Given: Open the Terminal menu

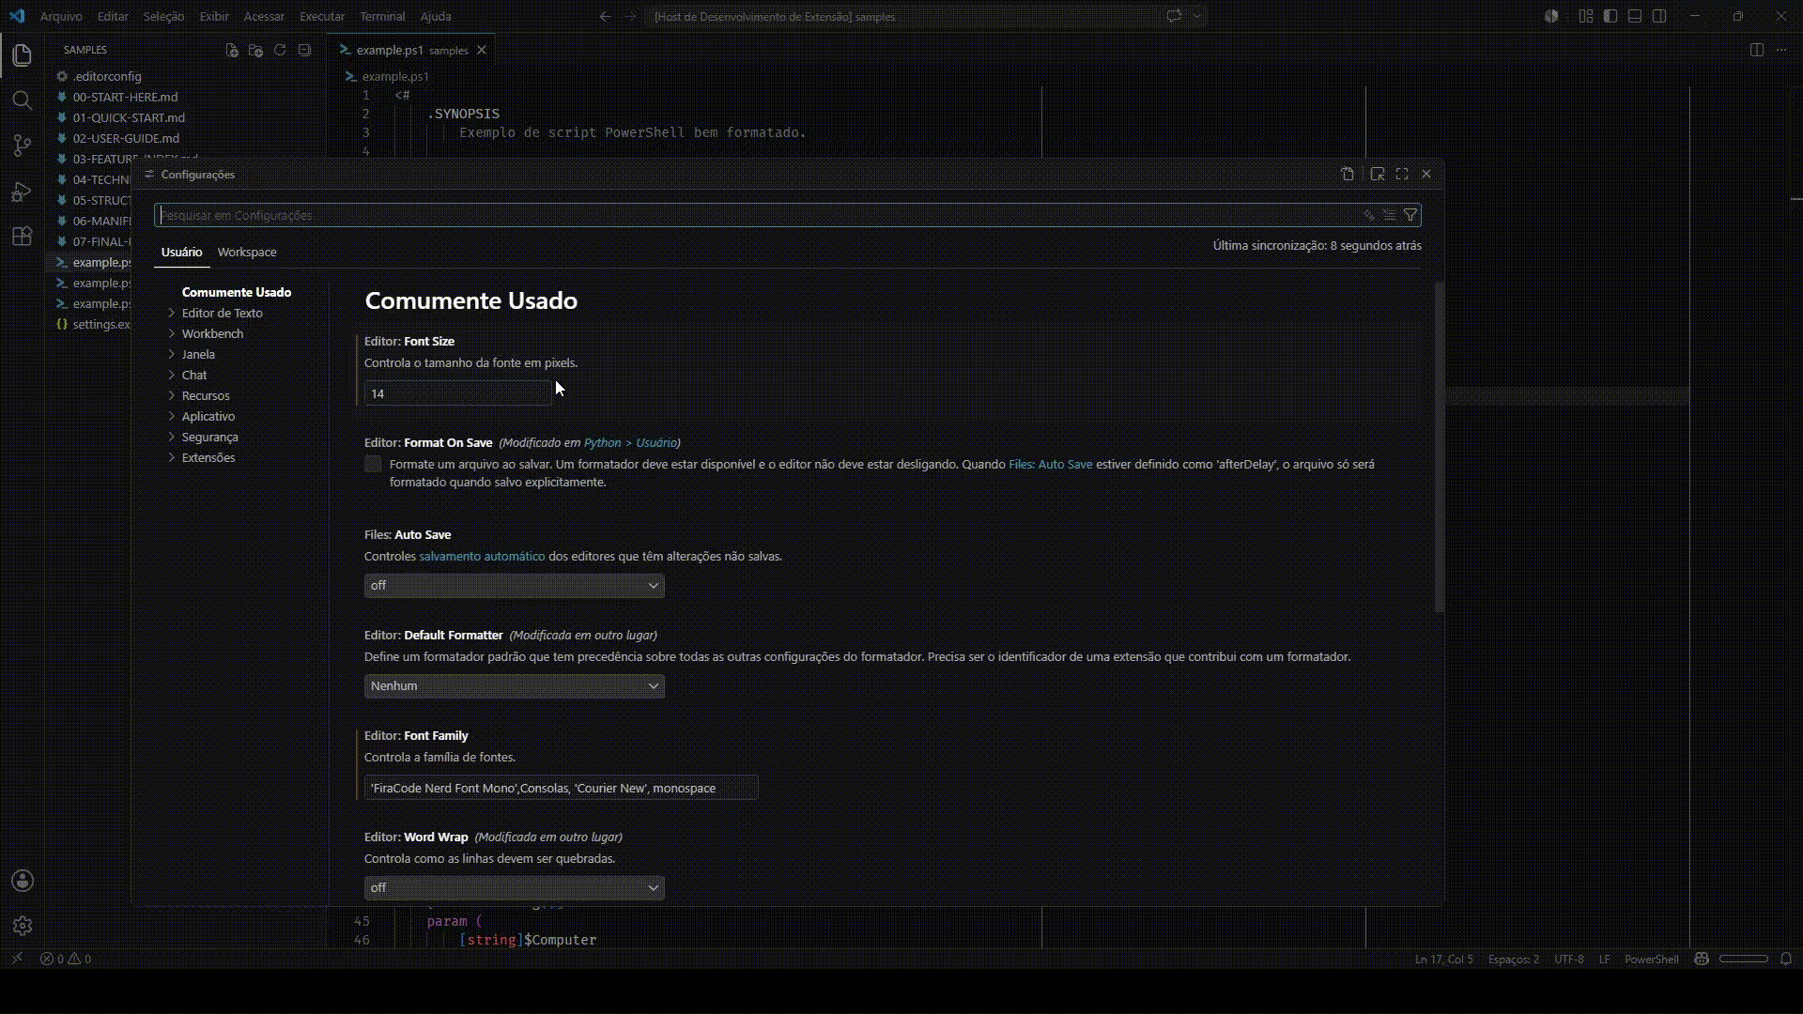Looking at the screenshot, I should pos(382,16).
